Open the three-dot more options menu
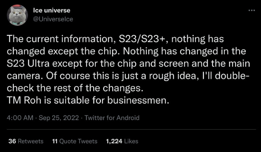 click(x=252, y=10)
